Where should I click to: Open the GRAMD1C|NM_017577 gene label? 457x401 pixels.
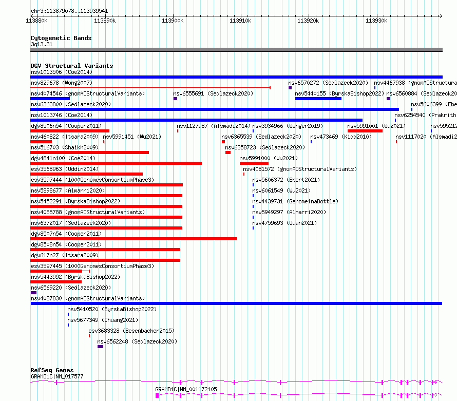tap(57, 376)
